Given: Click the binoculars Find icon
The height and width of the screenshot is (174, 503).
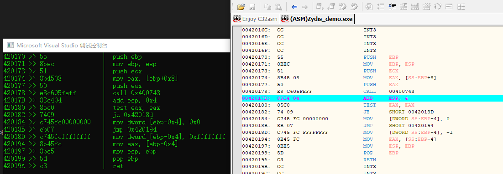Looking at the screenshot, I should [278, 7].
